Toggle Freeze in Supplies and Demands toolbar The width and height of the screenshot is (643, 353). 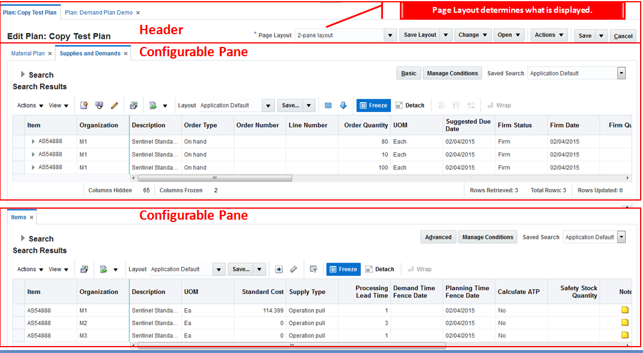tap(374, 105)
